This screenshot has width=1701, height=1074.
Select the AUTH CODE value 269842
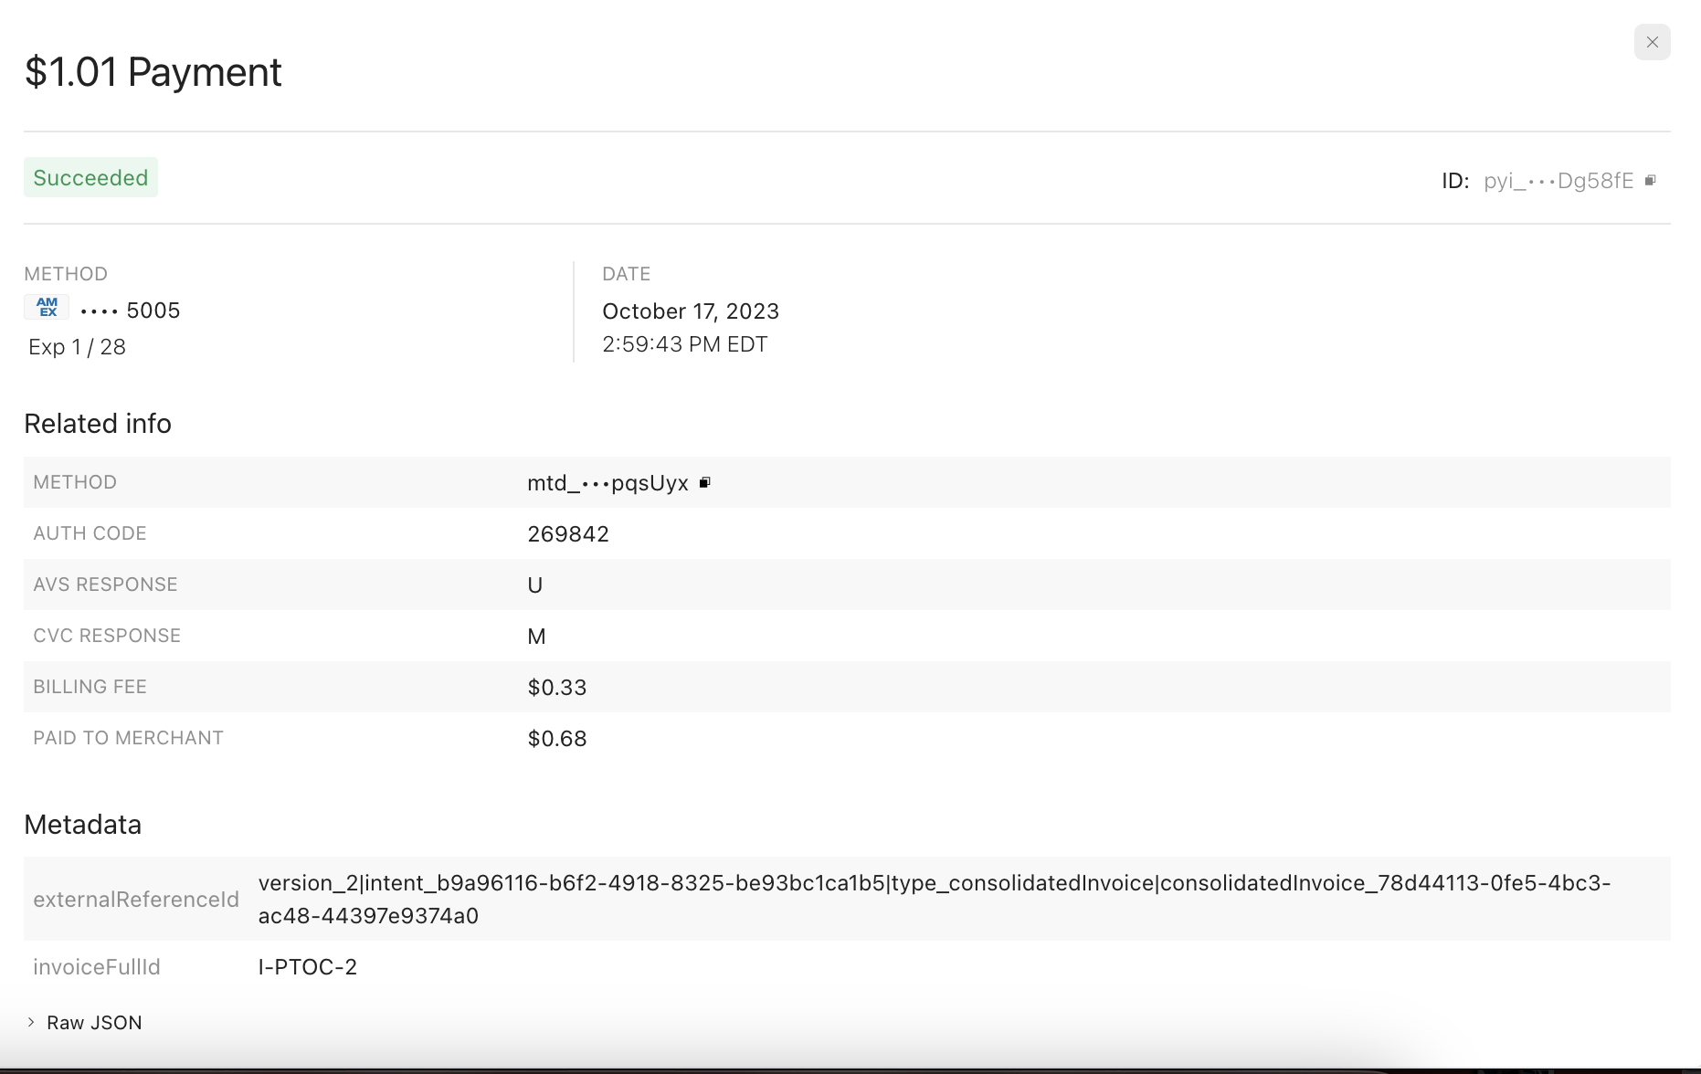pyautogui.click(x=567, y=533)
